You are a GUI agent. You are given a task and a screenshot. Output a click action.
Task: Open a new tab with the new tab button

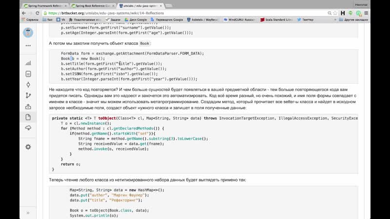169,5
